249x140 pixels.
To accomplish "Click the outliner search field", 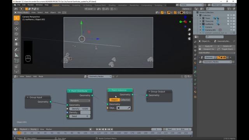I will click(x=215, y=9).
